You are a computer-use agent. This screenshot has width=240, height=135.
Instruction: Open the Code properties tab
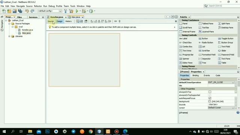click(x=218, y=75)
